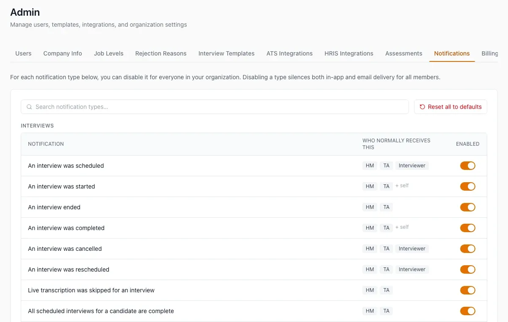Click the ENABLED column header
The height and width of the screenshot is (322, 508).
468,144
